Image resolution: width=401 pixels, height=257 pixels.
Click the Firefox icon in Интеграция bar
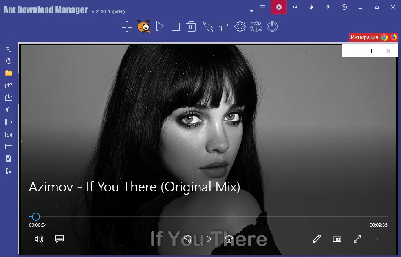point(394,37)
